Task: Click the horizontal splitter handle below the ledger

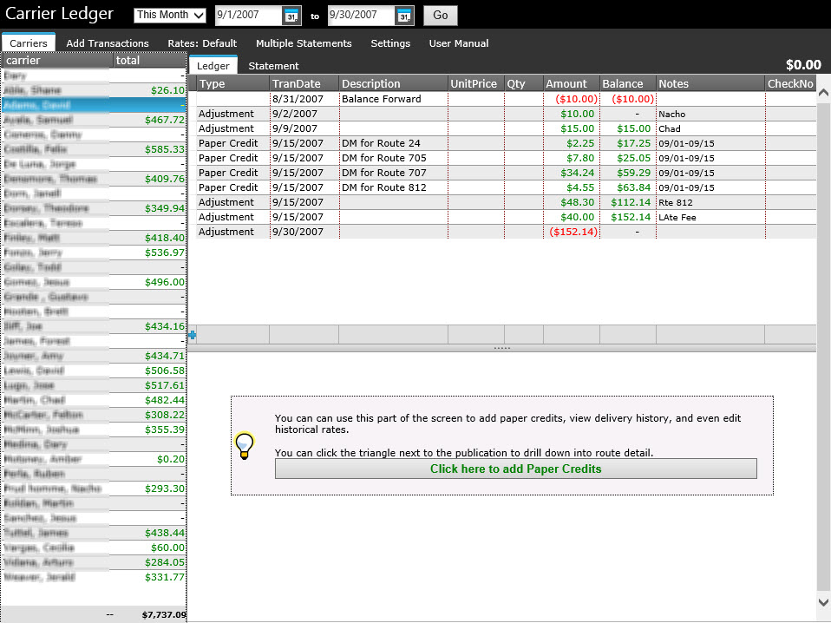Action: pyautogui.click(x=501, y=348)
